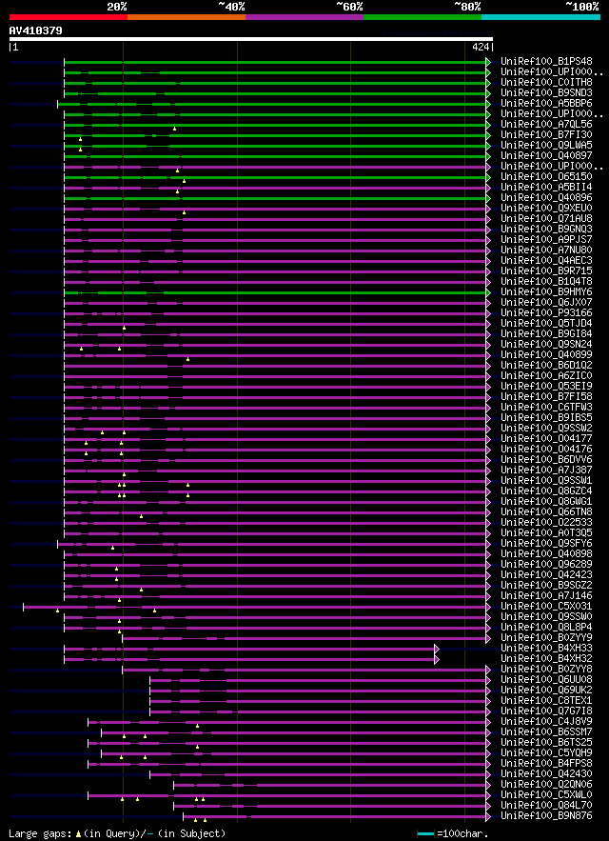Click the arrowhead ending the UniRef100_Q9LWA5 alignment
This screenshot has width=609, height=841.
(x=488, y=146)
